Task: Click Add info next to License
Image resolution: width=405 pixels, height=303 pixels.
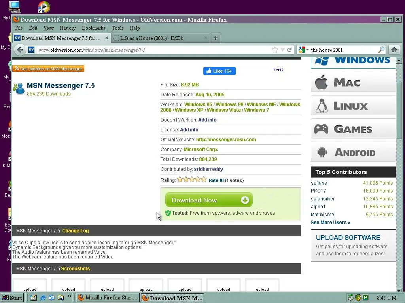Action: tap(189, 129)
